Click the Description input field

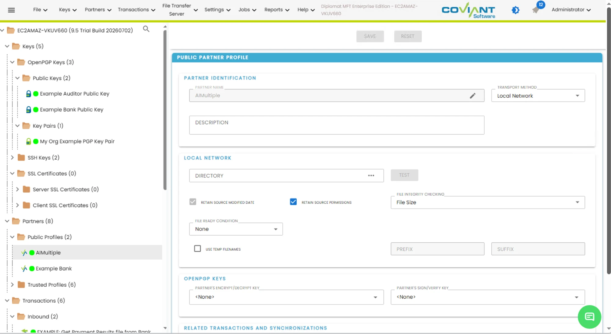click(x=337, y=125)
